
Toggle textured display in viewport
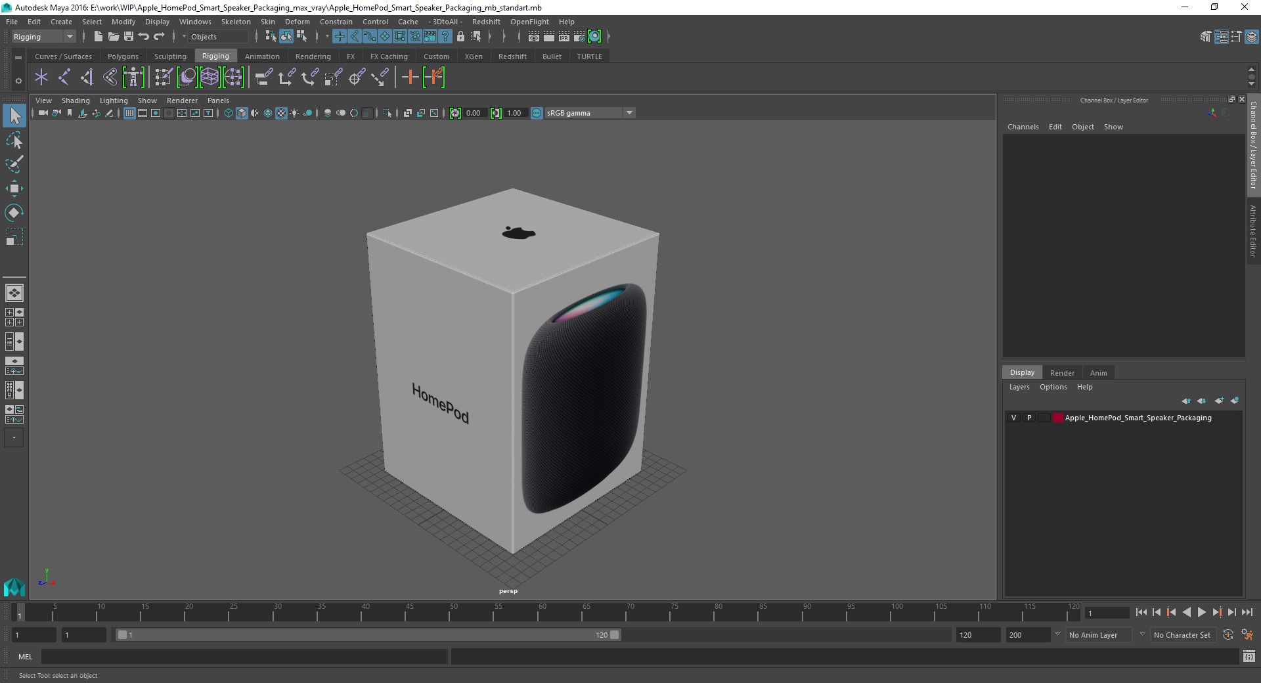(281, 113)
